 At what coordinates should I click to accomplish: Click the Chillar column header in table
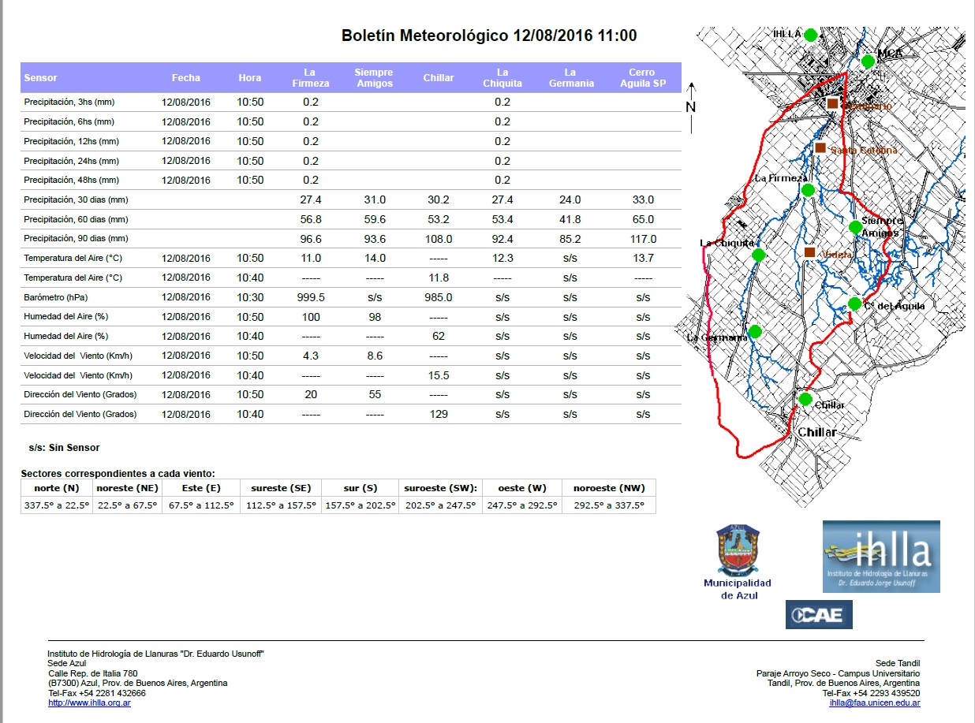tap(439, 78)
